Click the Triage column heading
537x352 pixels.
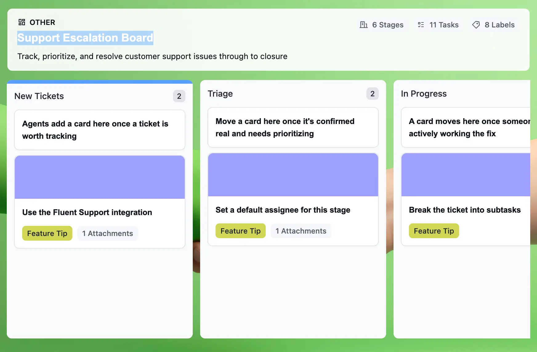pyautogui.click(x=220, y=94)
